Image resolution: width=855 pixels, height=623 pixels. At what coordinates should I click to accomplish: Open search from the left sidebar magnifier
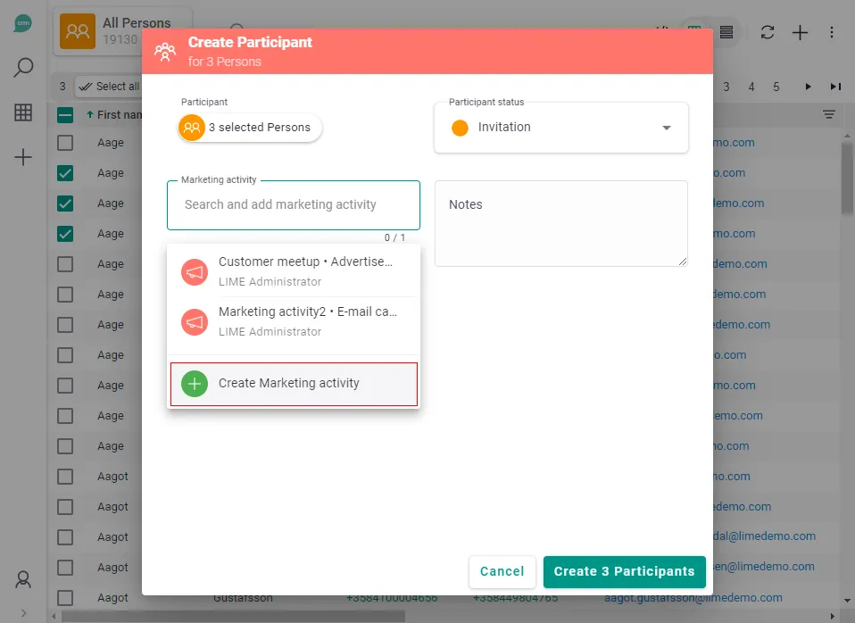(23, 68)
